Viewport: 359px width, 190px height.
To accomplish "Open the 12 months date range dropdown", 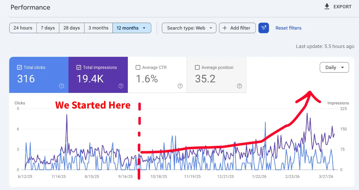I will 132,28.
